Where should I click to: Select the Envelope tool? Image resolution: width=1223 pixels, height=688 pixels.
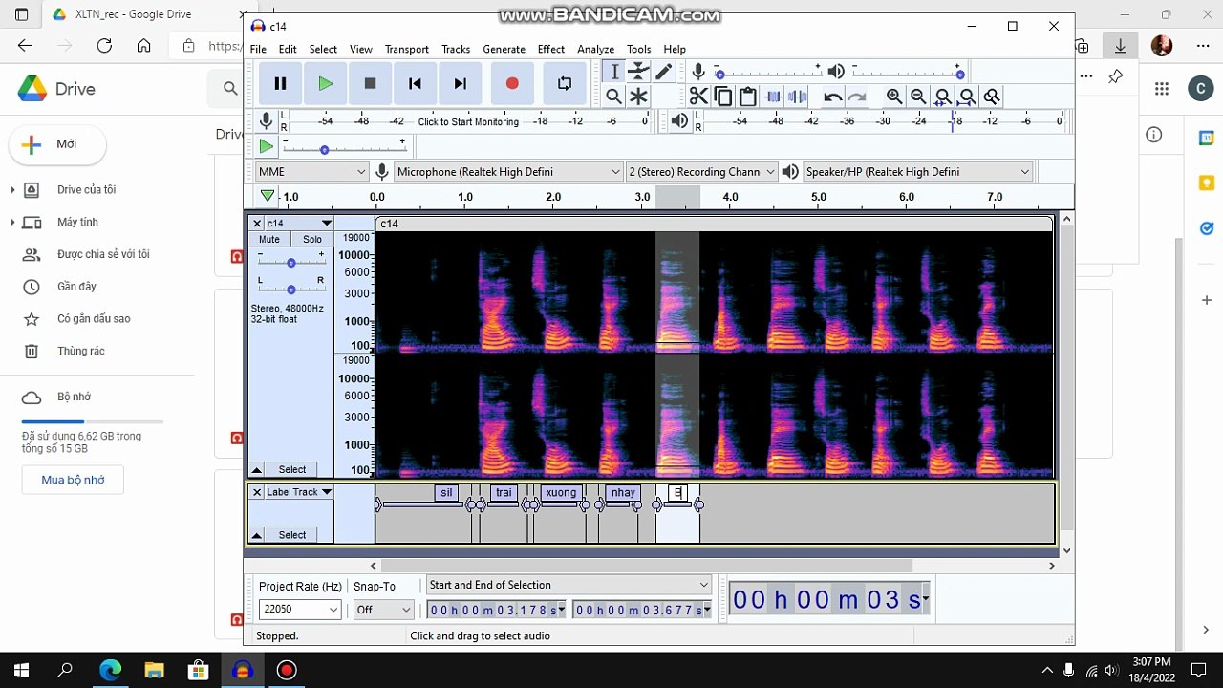pos(638,72)
